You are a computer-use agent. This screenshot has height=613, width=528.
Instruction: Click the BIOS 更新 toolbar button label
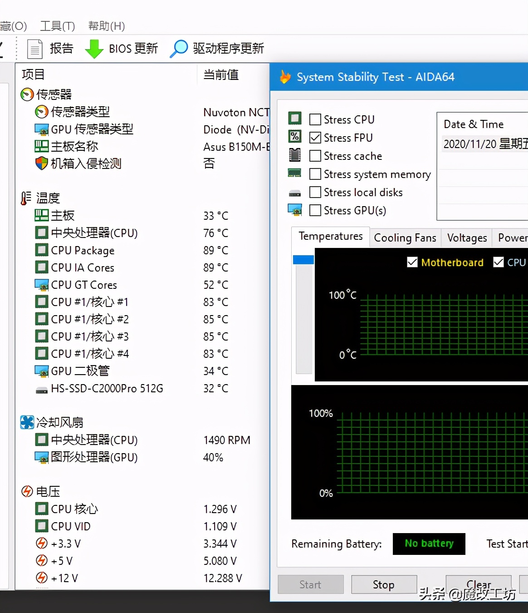133,48
